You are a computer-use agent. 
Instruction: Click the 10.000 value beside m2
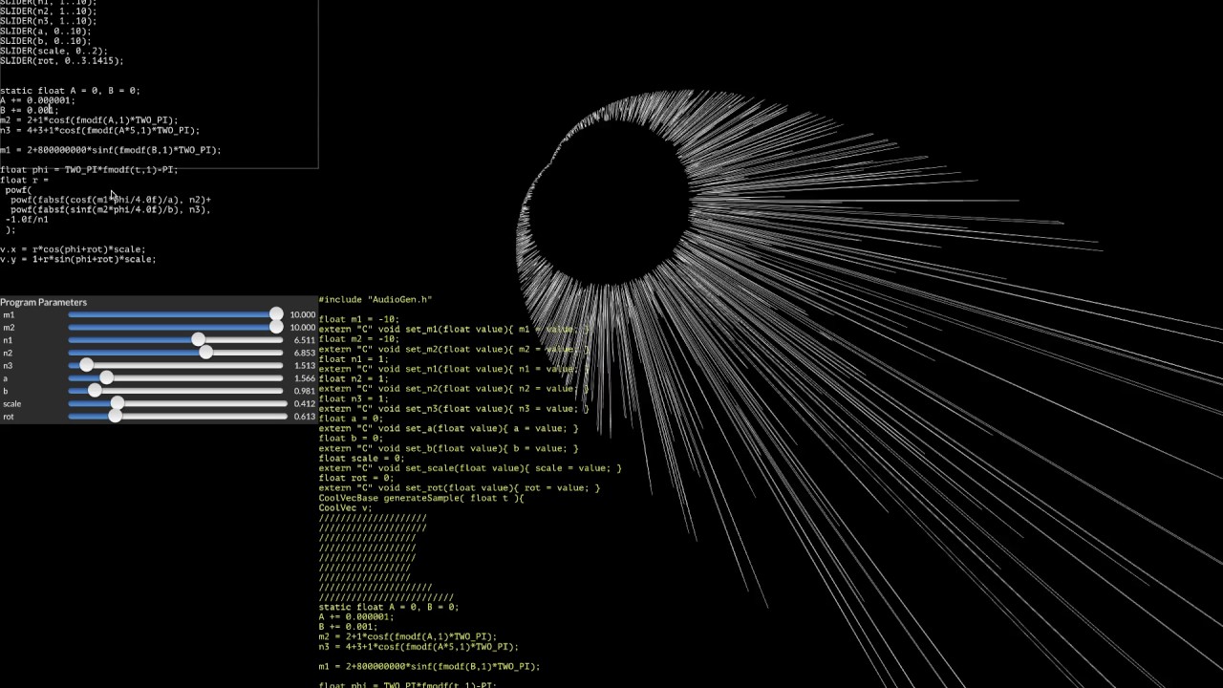[302, 328]
